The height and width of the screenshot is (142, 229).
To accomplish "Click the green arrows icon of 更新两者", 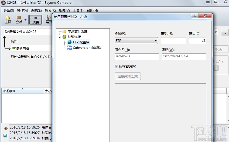I will click(14, 48).
